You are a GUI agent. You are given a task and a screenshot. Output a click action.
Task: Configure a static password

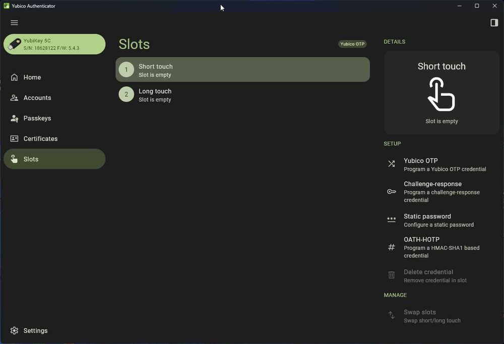tap(441, 220)
